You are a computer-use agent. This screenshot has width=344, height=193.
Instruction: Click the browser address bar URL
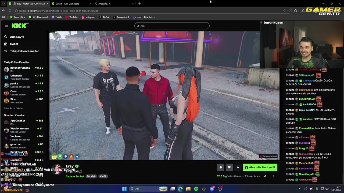pos(59,11)
